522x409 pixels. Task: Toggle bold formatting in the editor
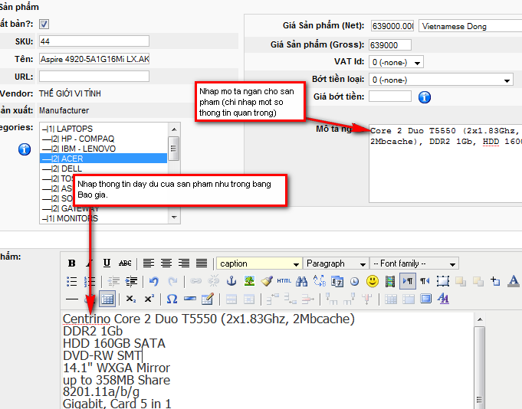[x=71, y=263]
